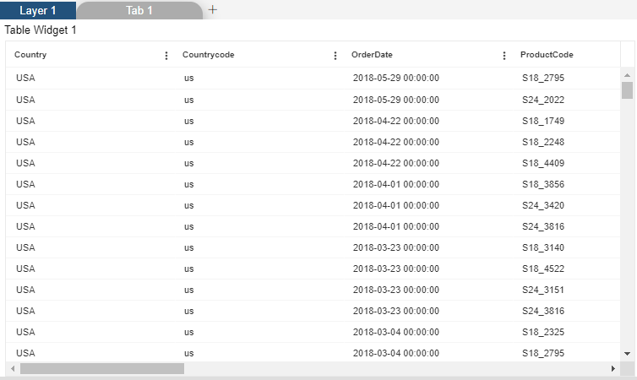Click the vertical scrollbar down arrow
The image size is (637, 380).
pos(627,354)
